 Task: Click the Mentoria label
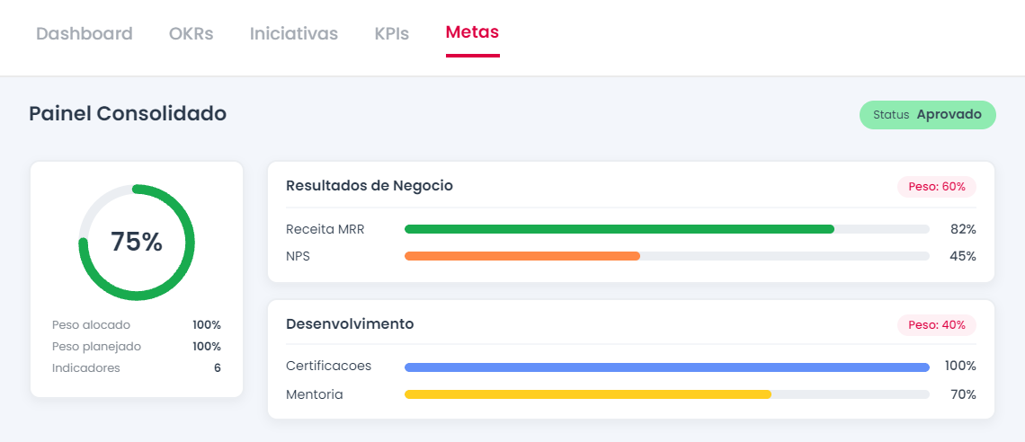pyautogui.click(x=315, y=394)
